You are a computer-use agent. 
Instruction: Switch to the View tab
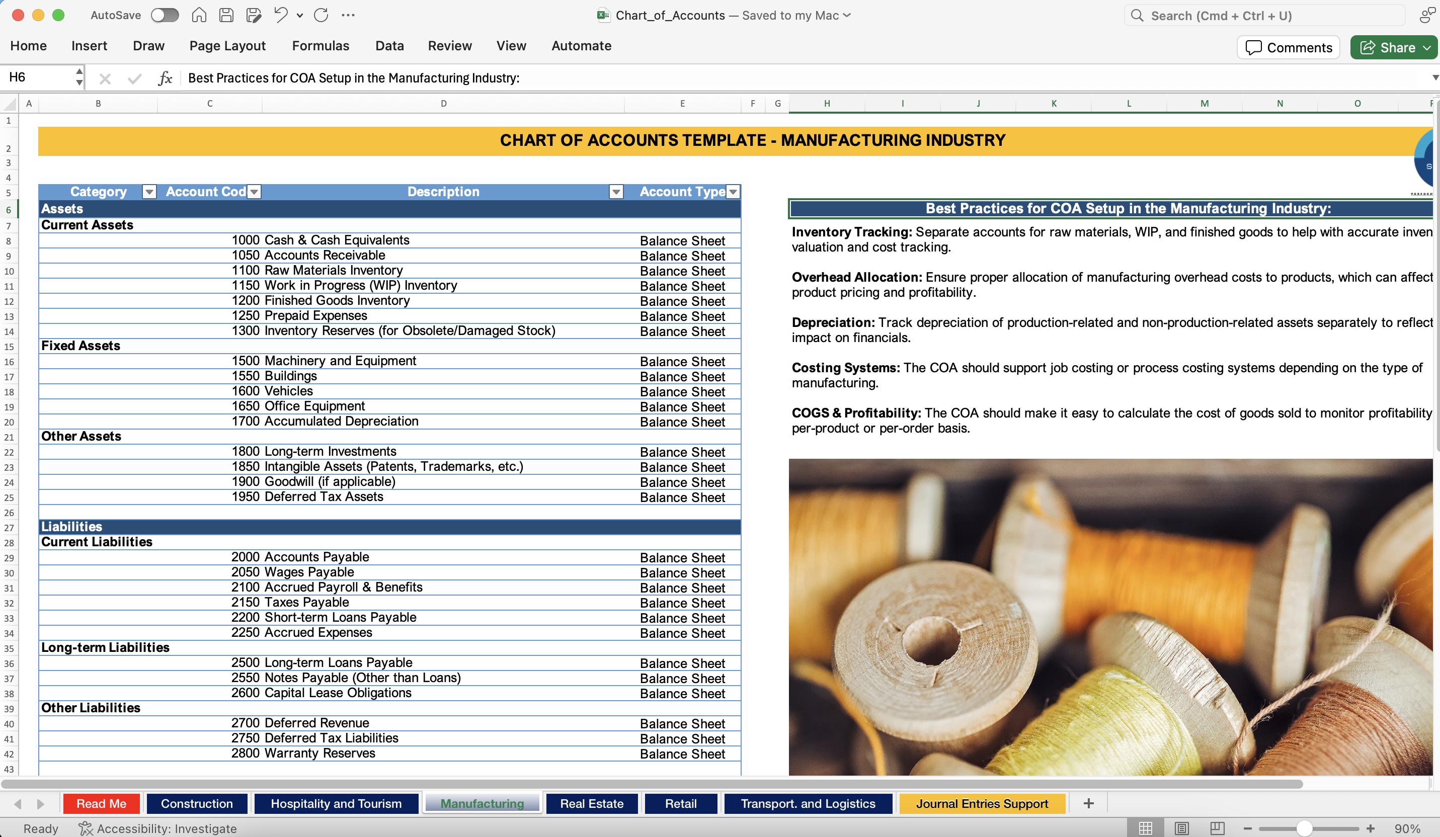coord(511,46)
